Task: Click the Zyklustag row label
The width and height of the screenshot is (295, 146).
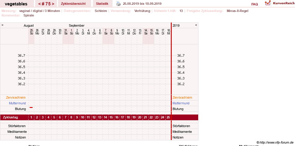Action: click(11, 118)
